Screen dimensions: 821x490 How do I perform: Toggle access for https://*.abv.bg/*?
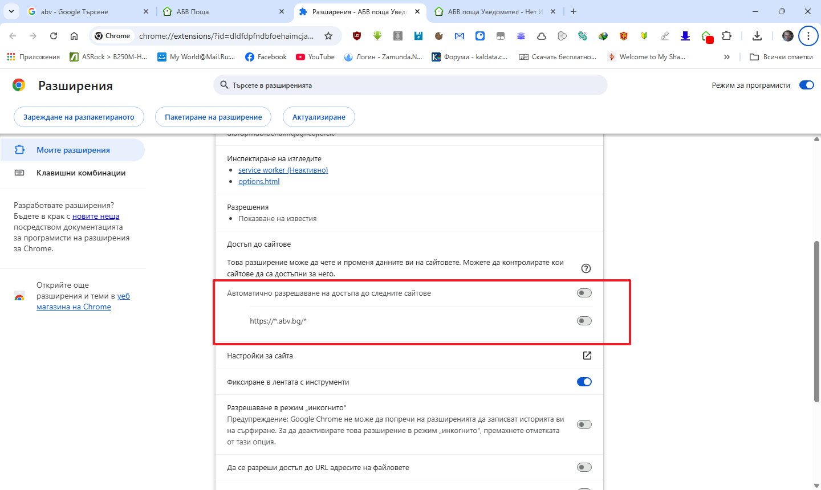(x=584, y=321)
